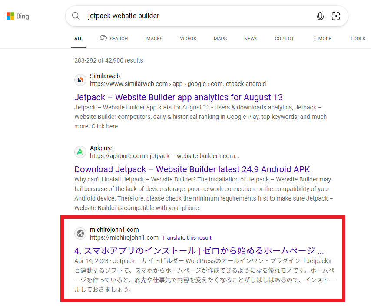
Task: Switch to the NEWS tab
Action: coord(251,39)
